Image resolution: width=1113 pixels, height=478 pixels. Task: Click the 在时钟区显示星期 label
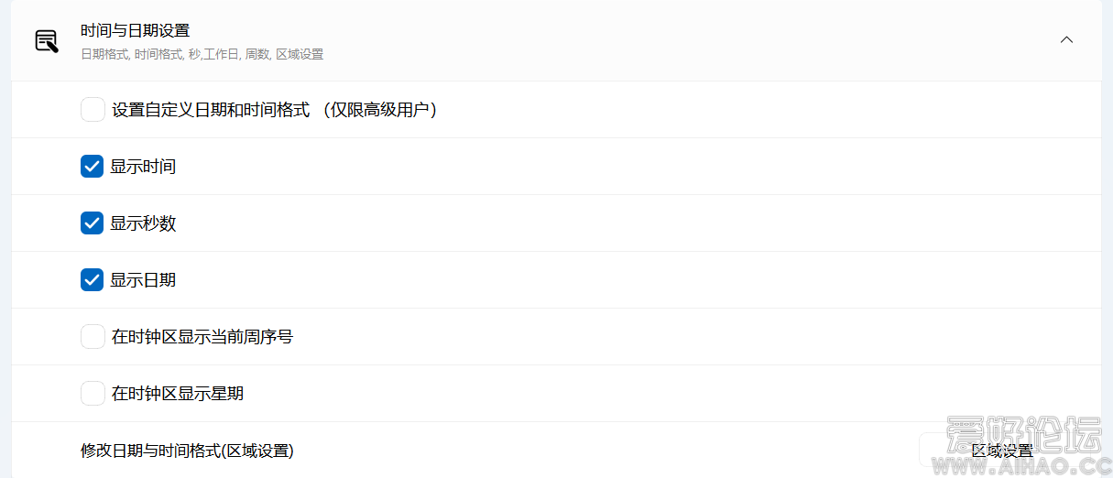(x=178, y=394)
